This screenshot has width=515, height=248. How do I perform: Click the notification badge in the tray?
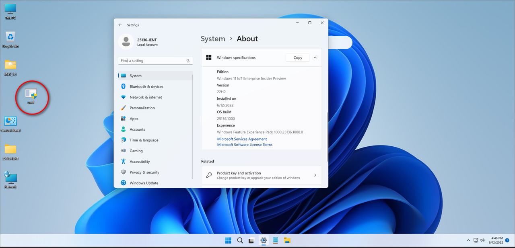click(507, 240)
